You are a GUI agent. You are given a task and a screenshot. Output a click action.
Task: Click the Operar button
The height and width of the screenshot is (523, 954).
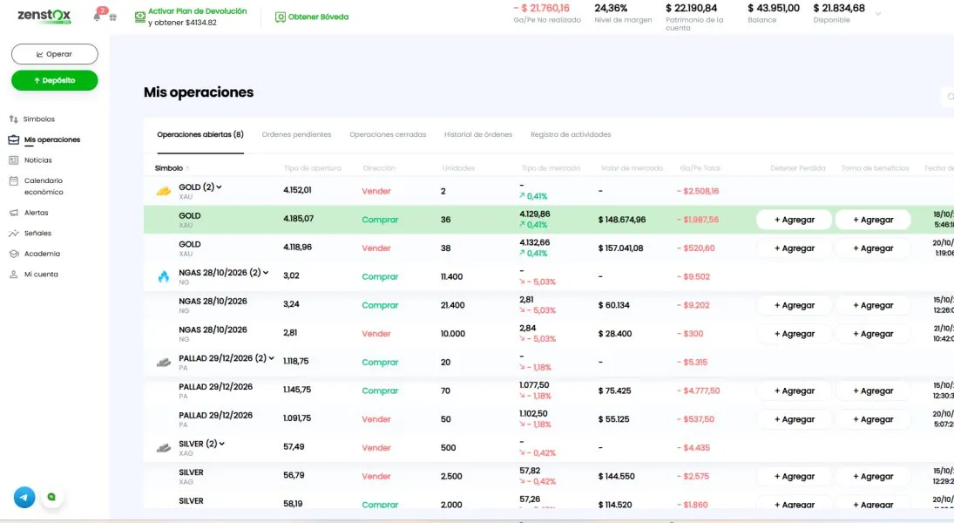pos(55,54)
